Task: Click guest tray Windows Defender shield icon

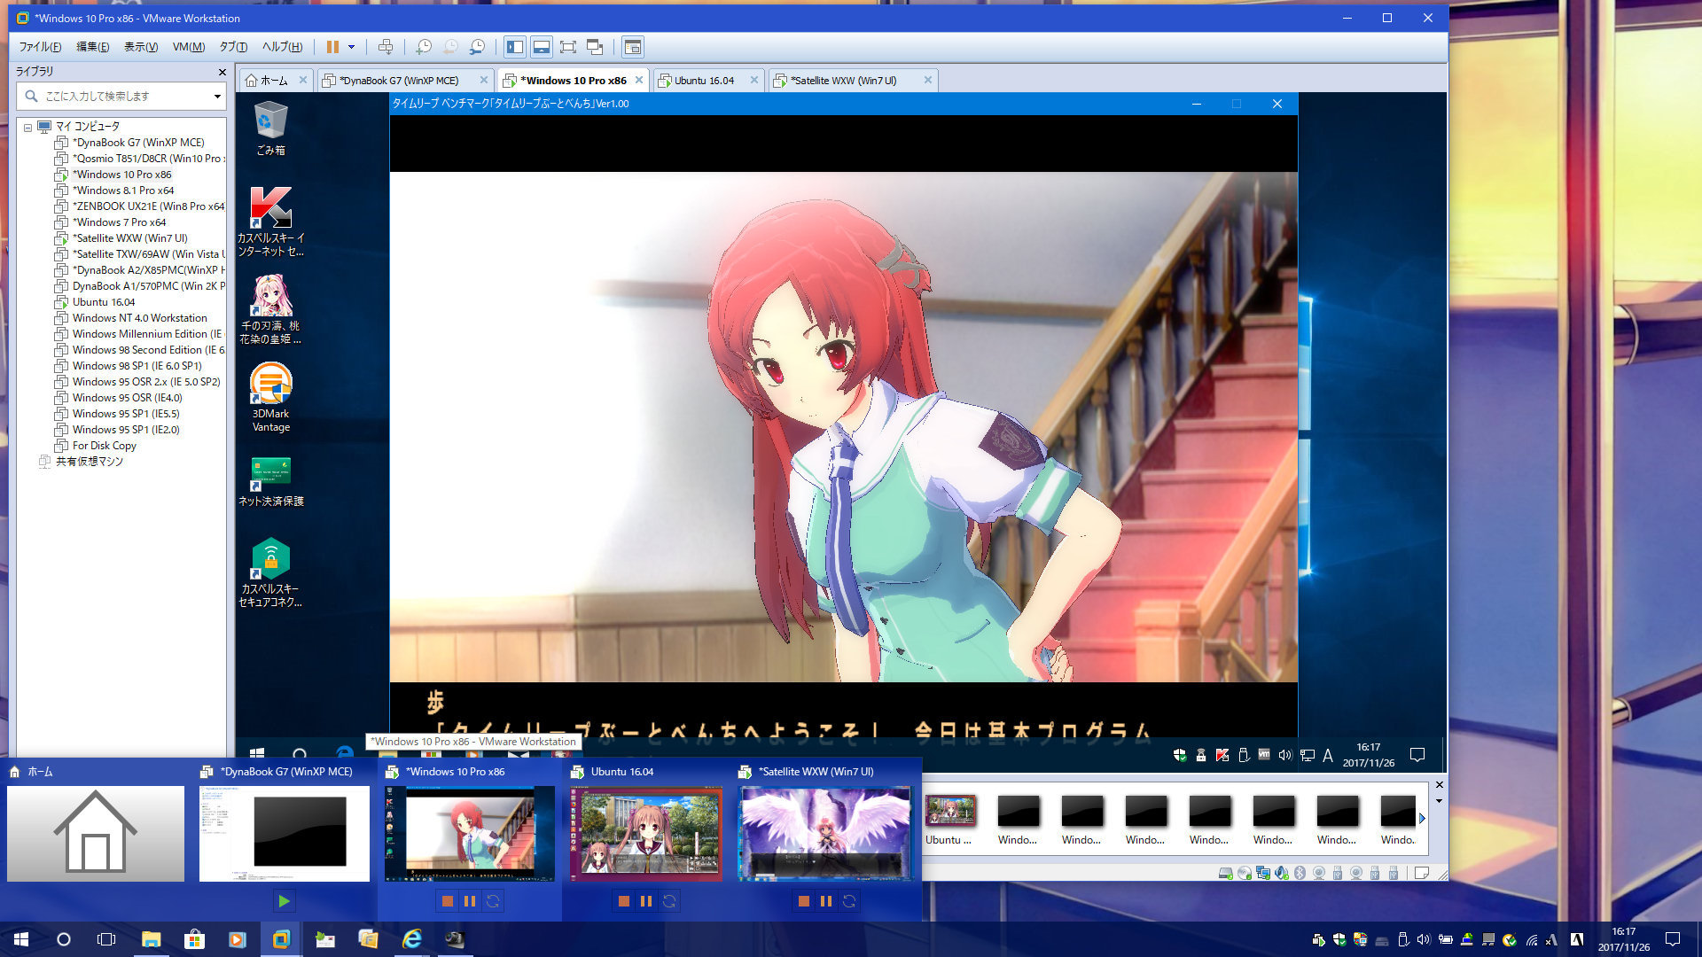Action: click(x=1180, y=755)
